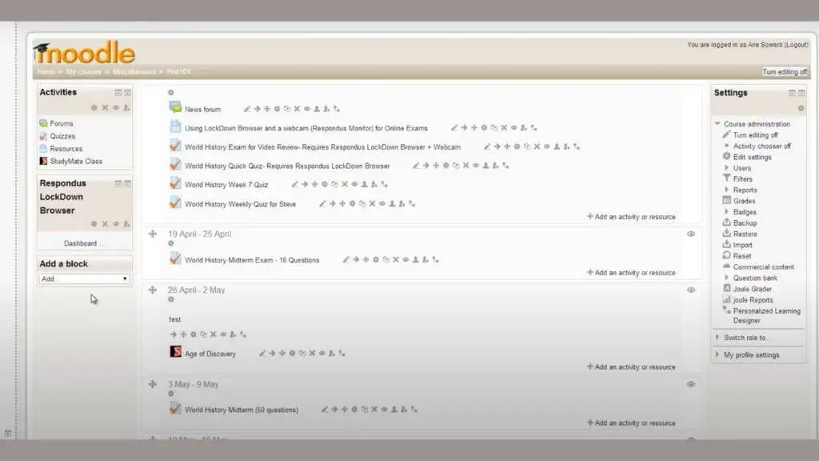Expand the Question bank node
The width and height of the screenshot is (819, 461).
[726, 278]
